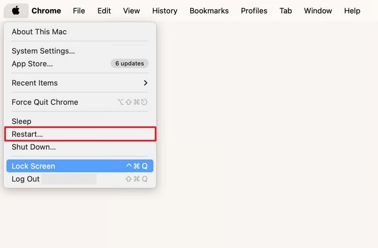Viewport: 378px width, 248px height.
Task: Choose App Store menu entry
Action: (x=80, y=64)
